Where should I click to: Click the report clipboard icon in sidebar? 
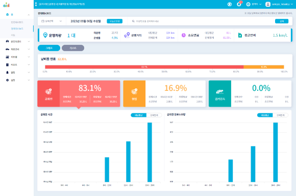coord(7,65)
